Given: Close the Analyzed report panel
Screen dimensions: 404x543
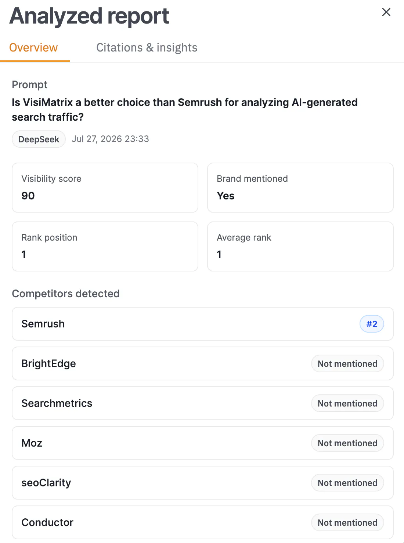Looking at the screenshot, I should pyautogui.click(x=386, y=12).
